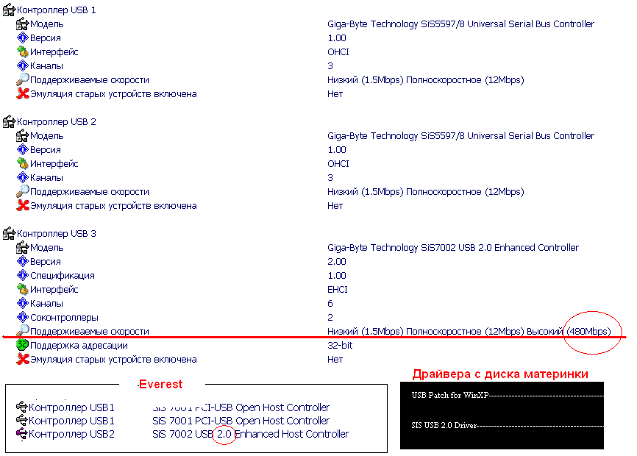
Task: Select SIS USB 2.0 Driver entry
Action: tap(444, 426)
